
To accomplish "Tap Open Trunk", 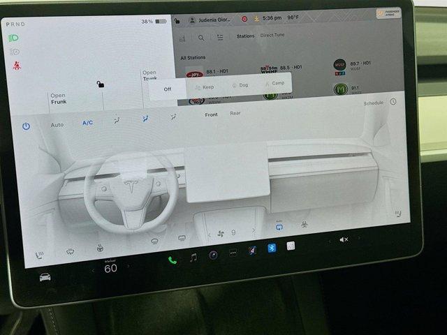I will pos(150,75).
